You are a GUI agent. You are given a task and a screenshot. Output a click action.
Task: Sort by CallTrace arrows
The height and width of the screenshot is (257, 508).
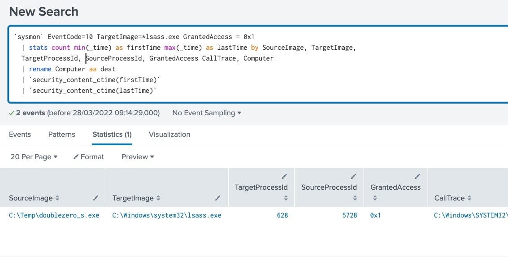point(469,198)
